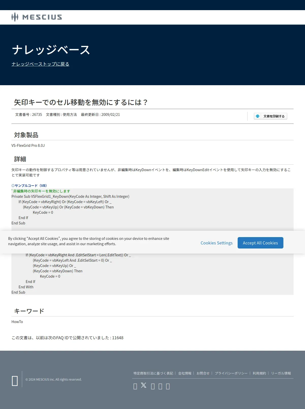
Task: Click the 対象製品 section heading
Action: (26, 135)
